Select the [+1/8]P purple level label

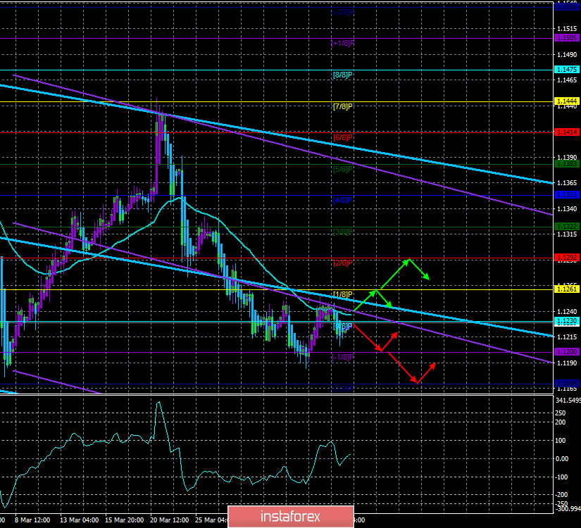pos(342,42)
